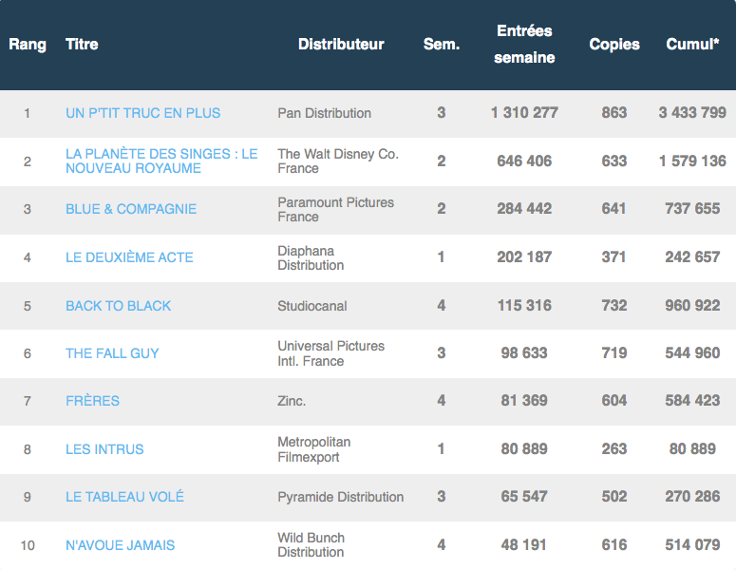The width and height of the screenshot is (736, 570).
Task: Select the LE DEUXIÈME ACTE title link
Action: click(x=129, y=257)
